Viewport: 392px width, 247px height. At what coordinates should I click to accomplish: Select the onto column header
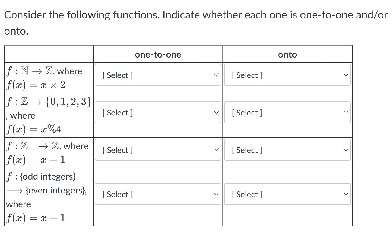pyautogui.click(x=287, y=54)
